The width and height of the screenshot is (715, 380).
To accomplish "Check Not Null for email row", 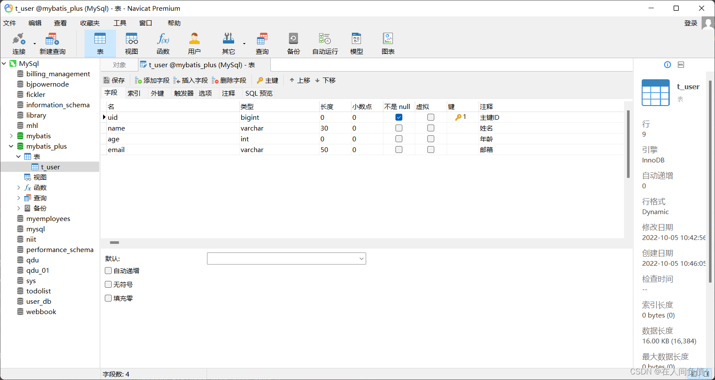I will (399, 150).
